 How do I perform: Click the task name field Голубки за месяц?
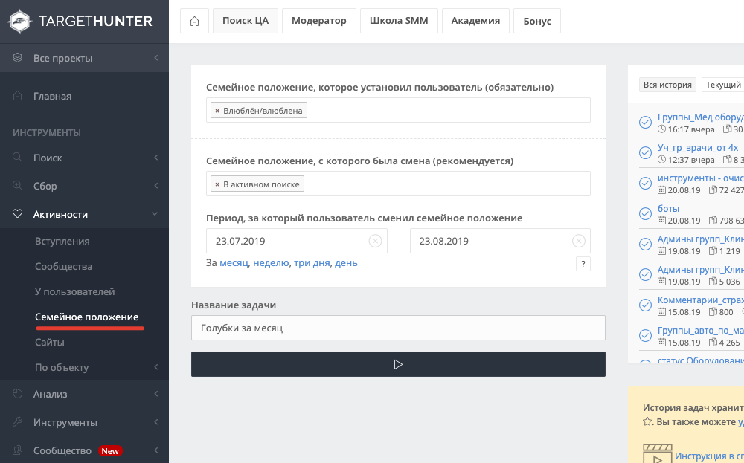(398, 328)
